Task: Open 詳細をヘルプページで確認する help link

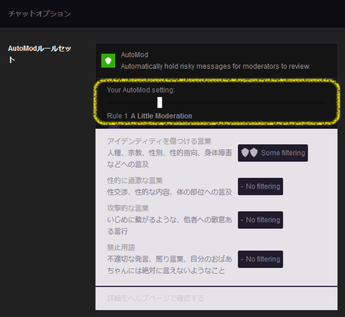Action: tap(155, 298)
